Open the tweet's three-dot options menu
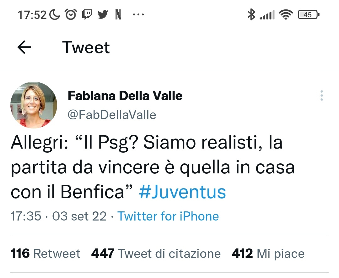 322,95
